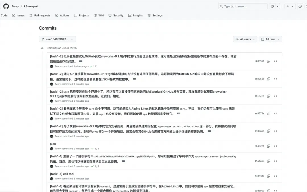This screenshot has height=192, width=307.
Task: Open commit hash 161dcc9
Action: point(260,96)
